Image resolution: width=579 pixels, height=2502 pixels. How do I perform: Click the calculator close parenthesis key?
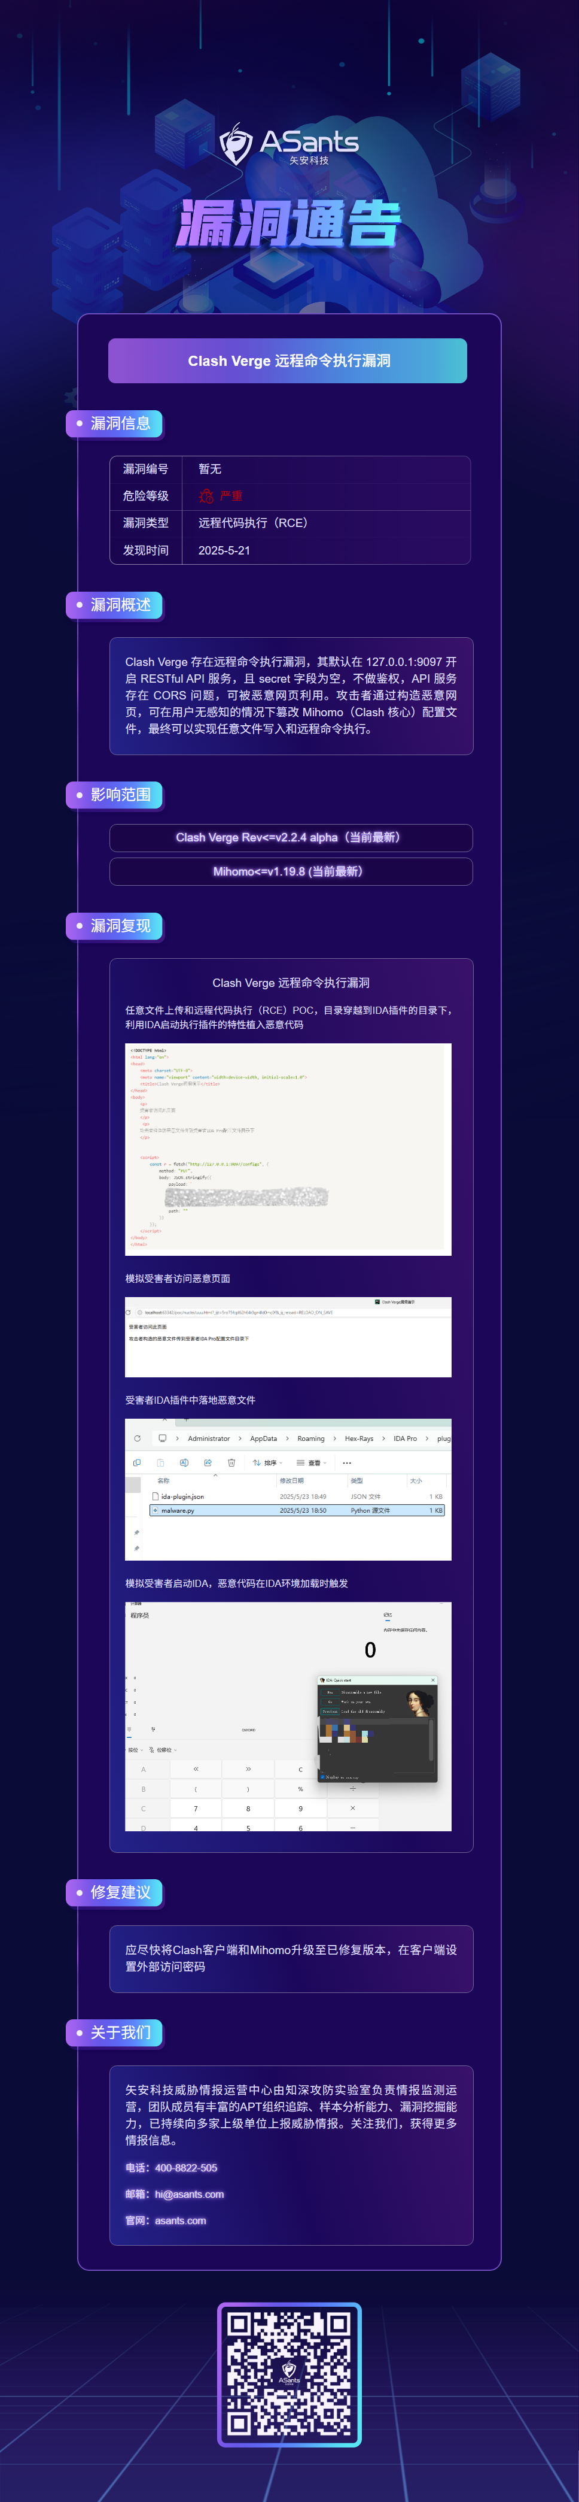[x=248, y=1789]
